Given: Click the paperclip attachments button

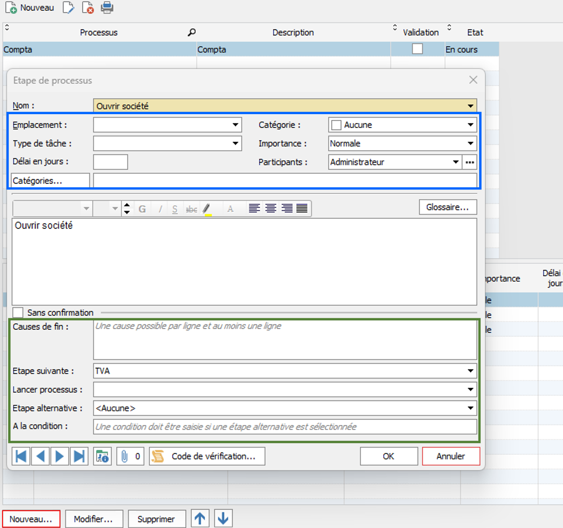Looking at the screenshot, I should (131, 456).
